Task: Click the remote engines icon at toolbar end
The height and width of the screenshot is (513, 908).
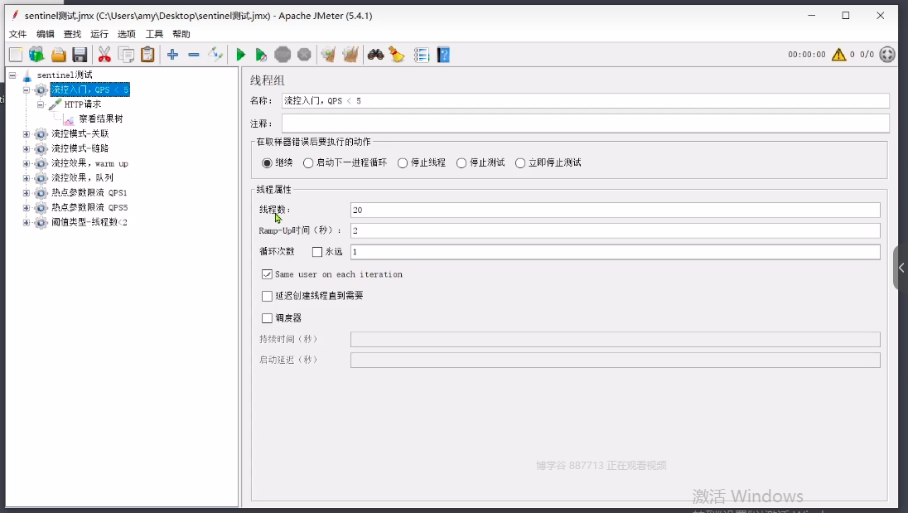Action: point(887,55)
